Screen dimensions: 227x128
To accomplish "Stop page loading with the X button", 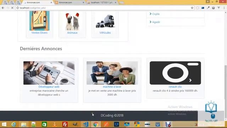I will 12,8.
